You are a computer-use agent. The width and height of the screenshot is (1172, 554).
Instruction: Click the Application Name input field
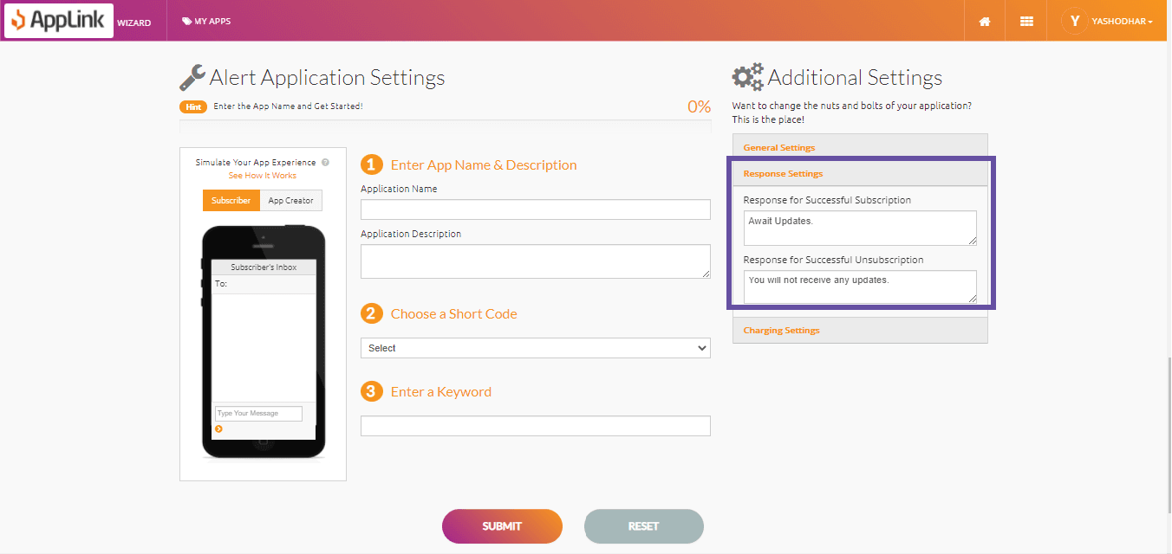tap(535, 209)
